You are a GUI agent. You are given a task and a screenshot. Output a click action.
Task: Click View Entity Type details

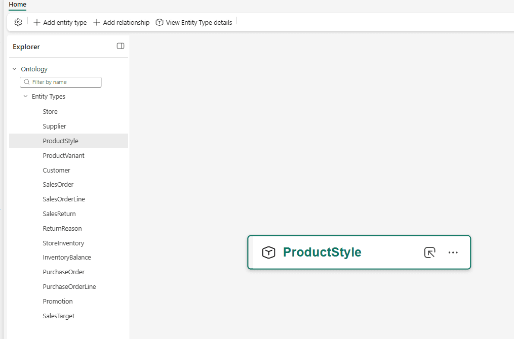point(194,22)
